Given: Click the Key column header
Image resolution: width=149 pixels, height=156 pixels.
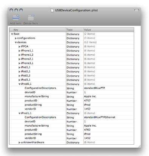Looking at the screenshot, I should pos(38,30).
